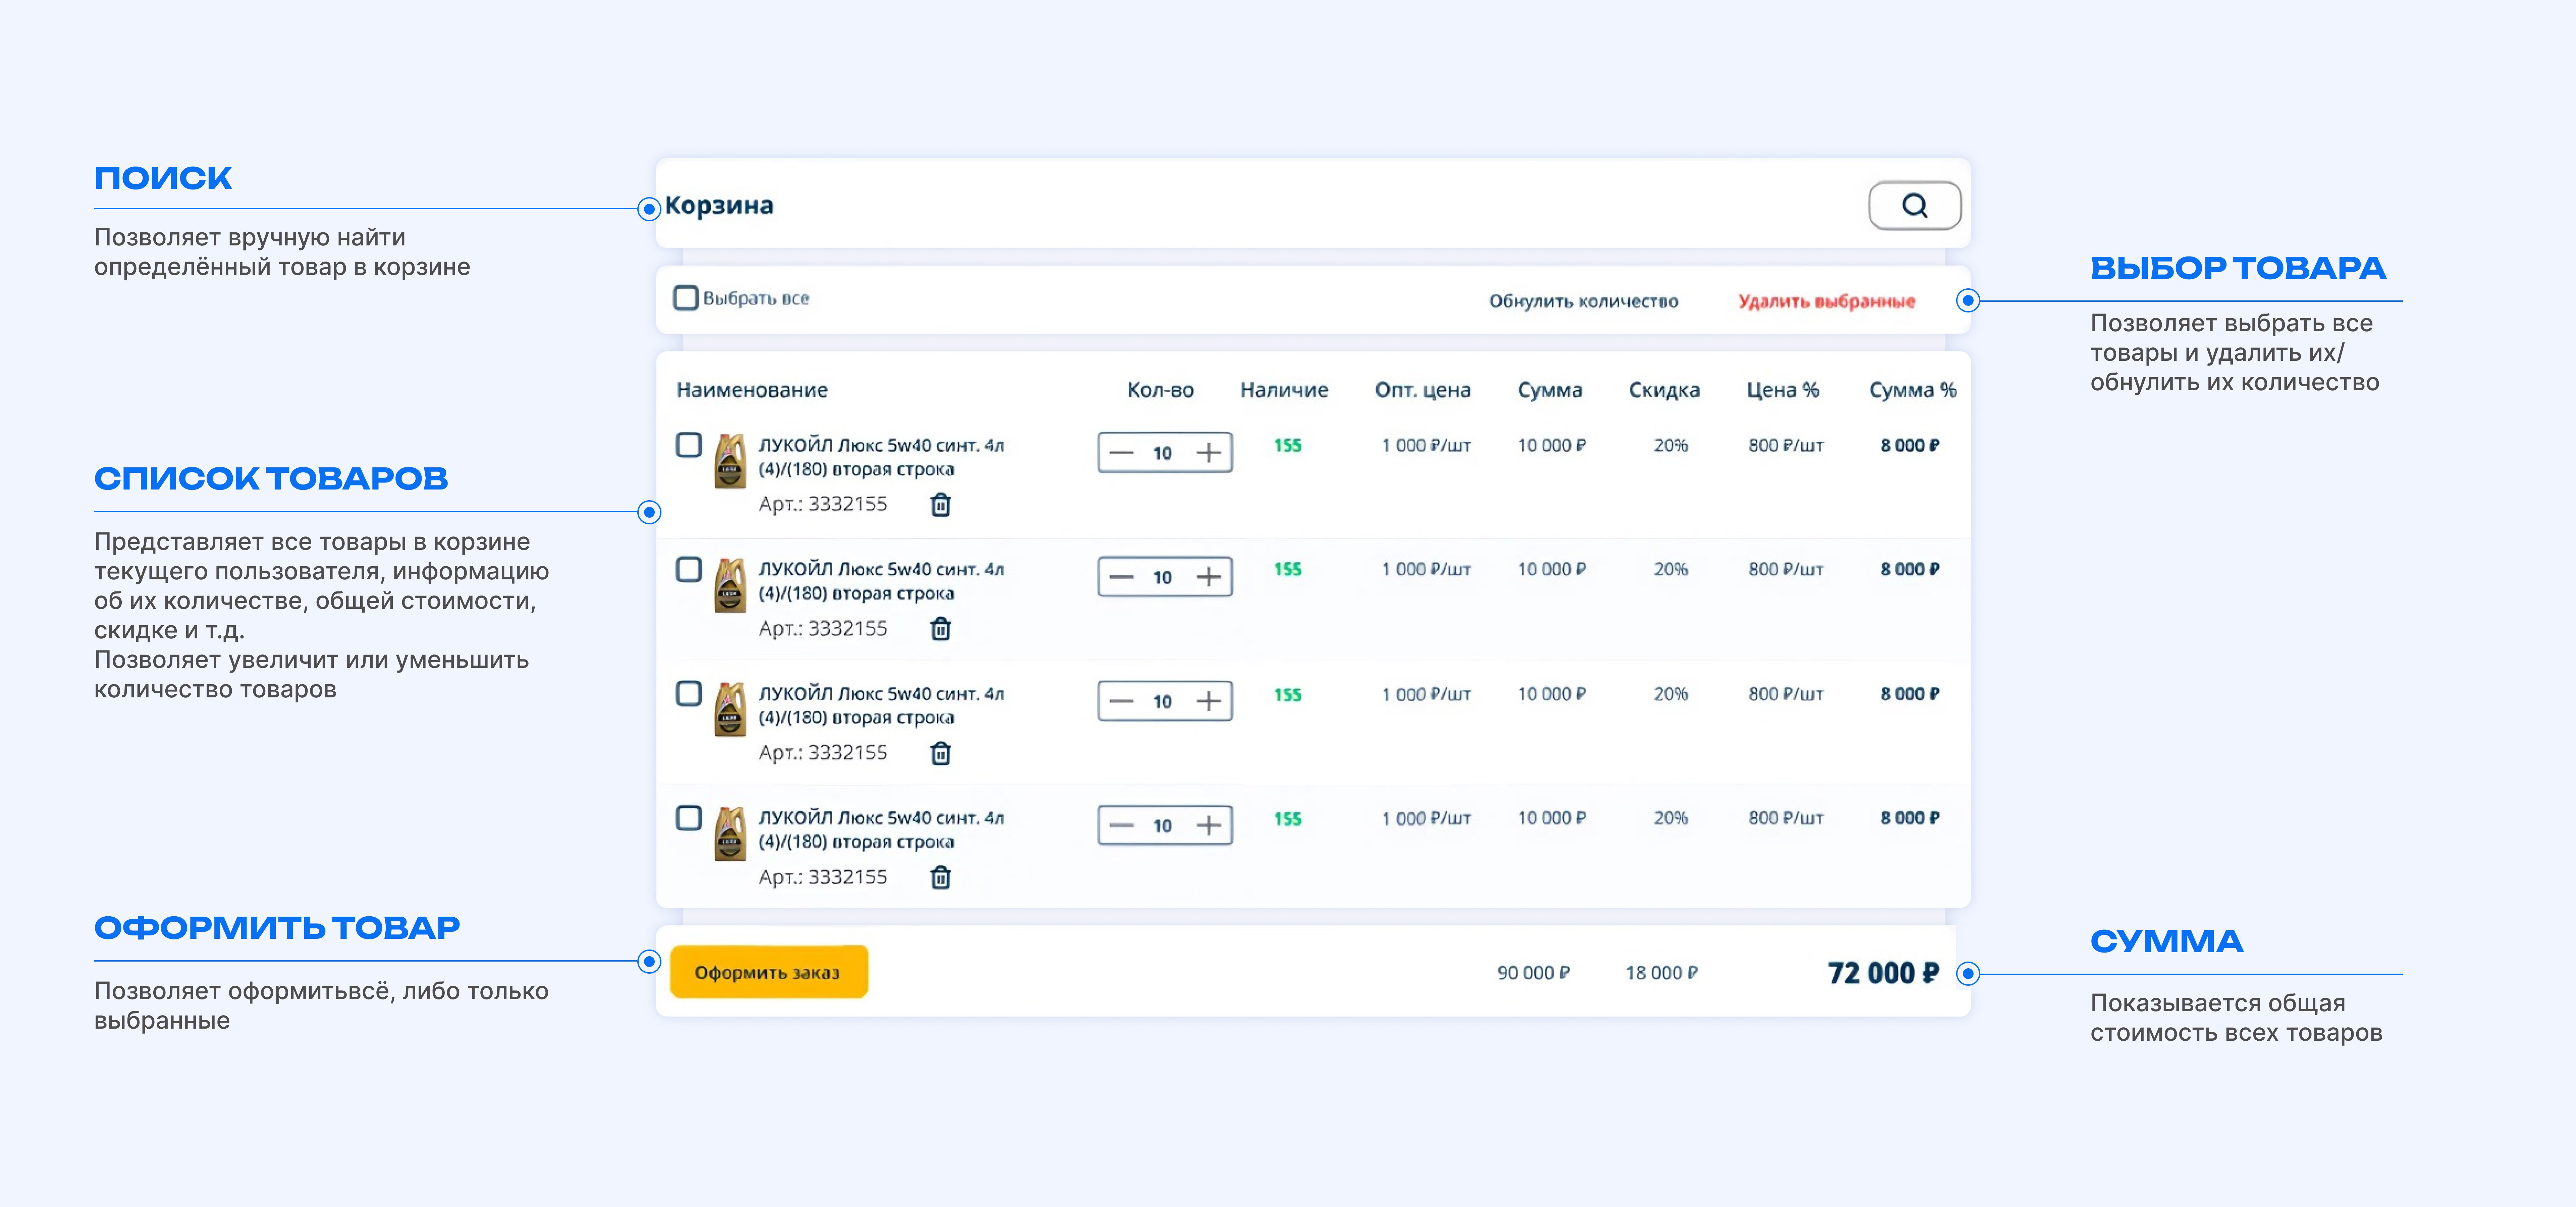Toggle checkbox of the last product
The image size is (2576, 1207).
689,817
